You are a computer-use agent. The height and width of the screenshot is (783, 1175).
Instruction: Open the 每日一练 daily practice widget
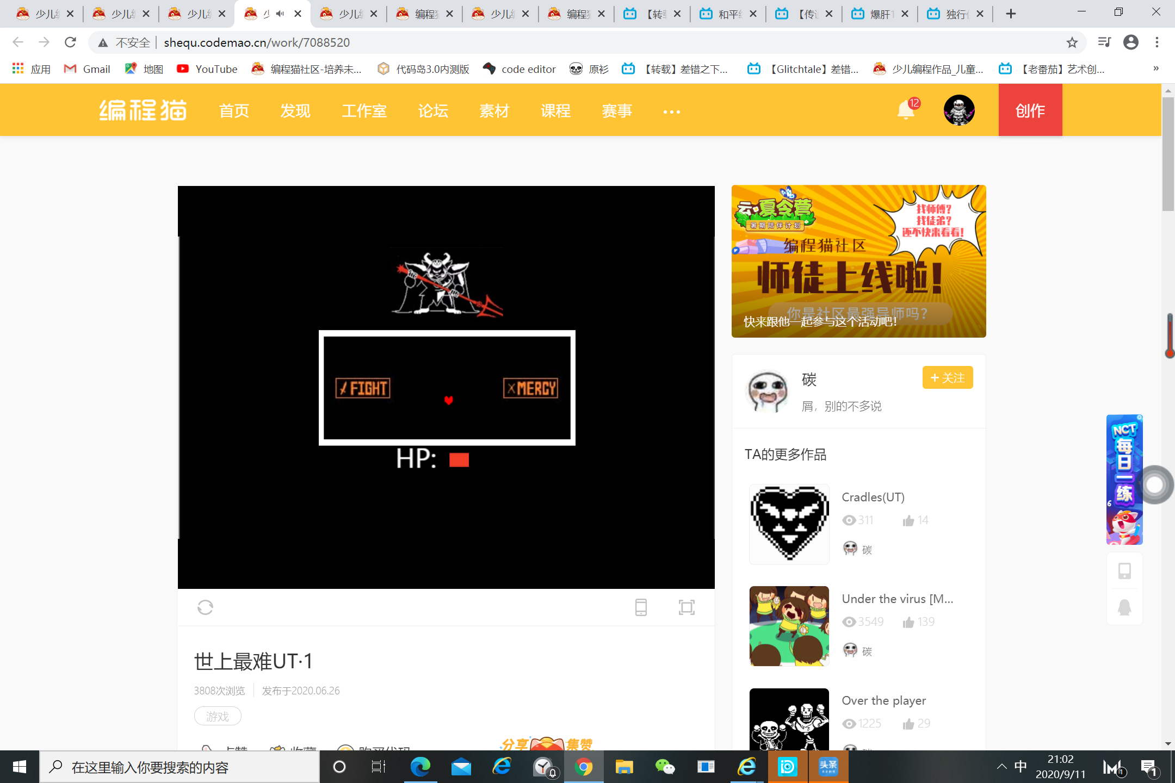pyautogui.click(x=1124, y=479)
